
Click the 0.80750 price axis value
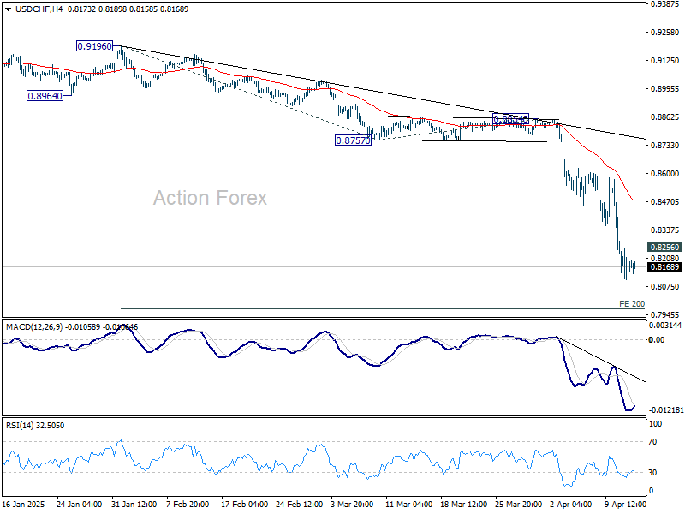[x=664, y=287]
